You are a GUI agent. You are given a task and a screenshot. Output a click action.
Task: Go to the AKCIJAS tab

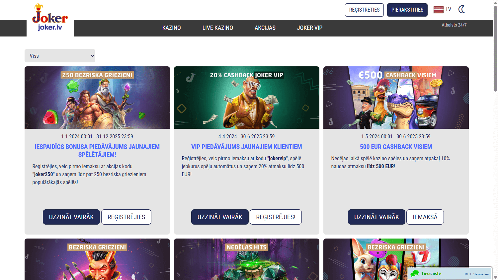coord(265,28)
